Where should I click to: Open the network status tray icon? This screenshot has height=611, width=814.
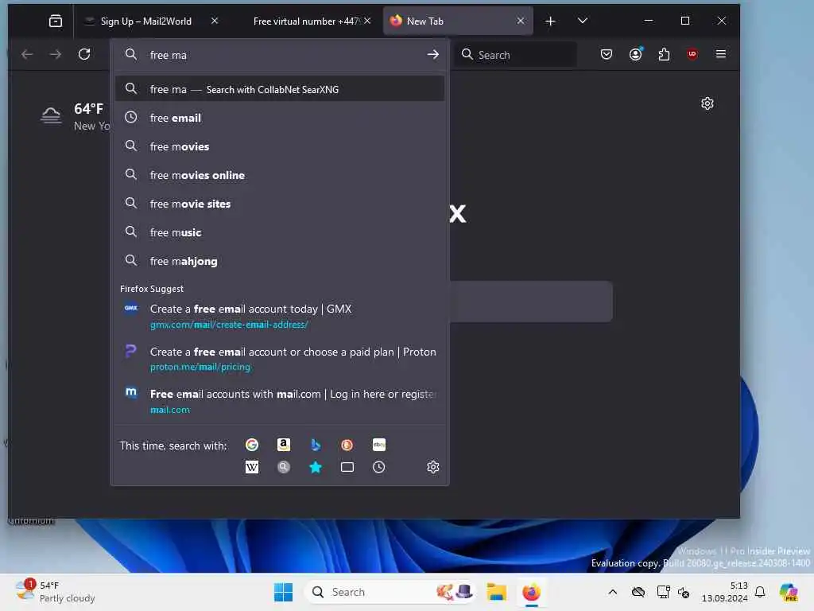664,592
